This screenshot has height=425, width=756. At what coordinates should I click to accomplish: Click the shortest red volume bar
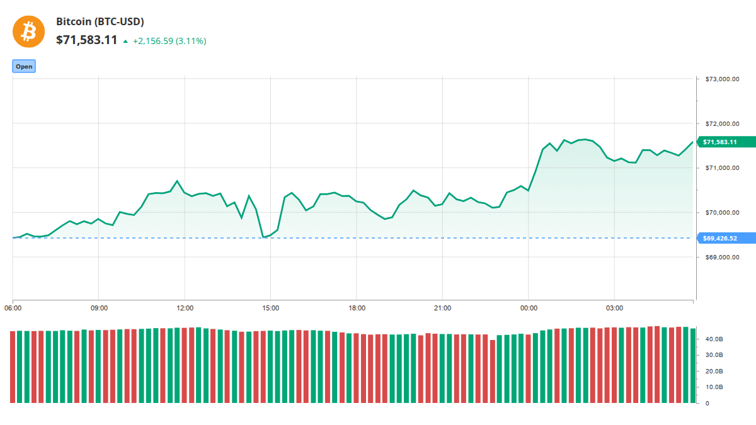click(493, 371)
